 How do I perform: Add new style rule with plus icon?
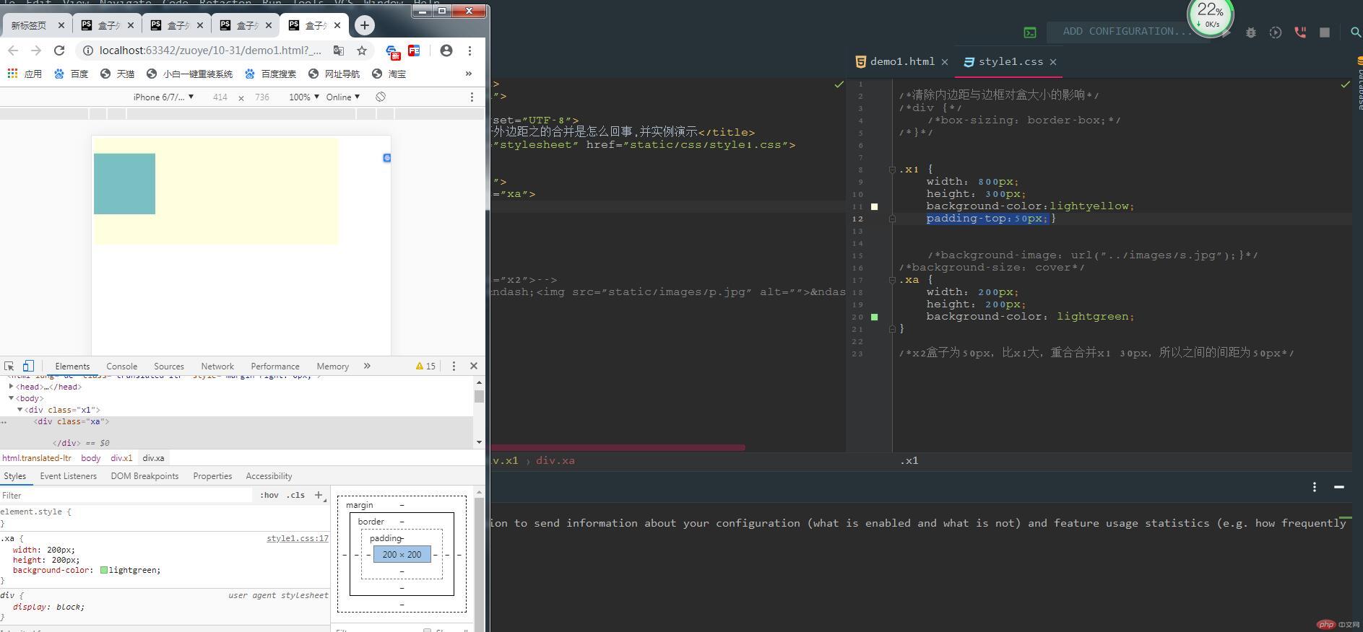319,495
